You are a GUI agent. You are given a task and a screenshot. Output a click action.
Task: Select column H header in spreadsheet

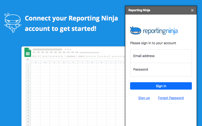point(101,62)
